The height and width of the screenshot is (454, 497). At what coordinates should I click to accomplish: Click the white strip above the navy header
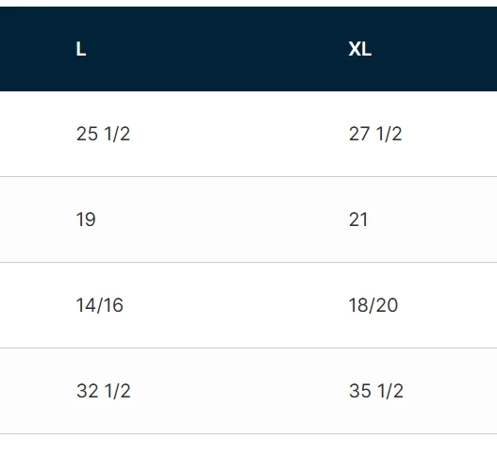(x=249, y=3)
